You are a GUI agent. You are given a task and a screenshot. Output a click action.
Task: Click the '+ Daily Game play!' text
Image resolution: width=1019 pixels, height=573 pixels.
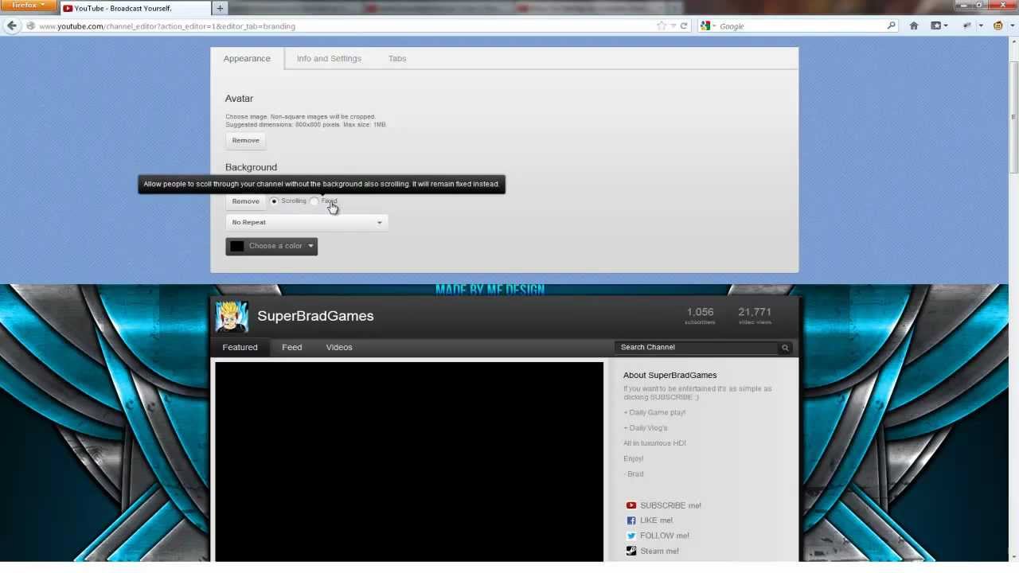point(654,412)
